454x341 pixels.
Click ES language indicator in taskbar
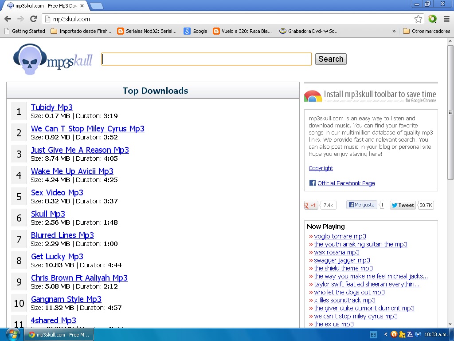373,335
